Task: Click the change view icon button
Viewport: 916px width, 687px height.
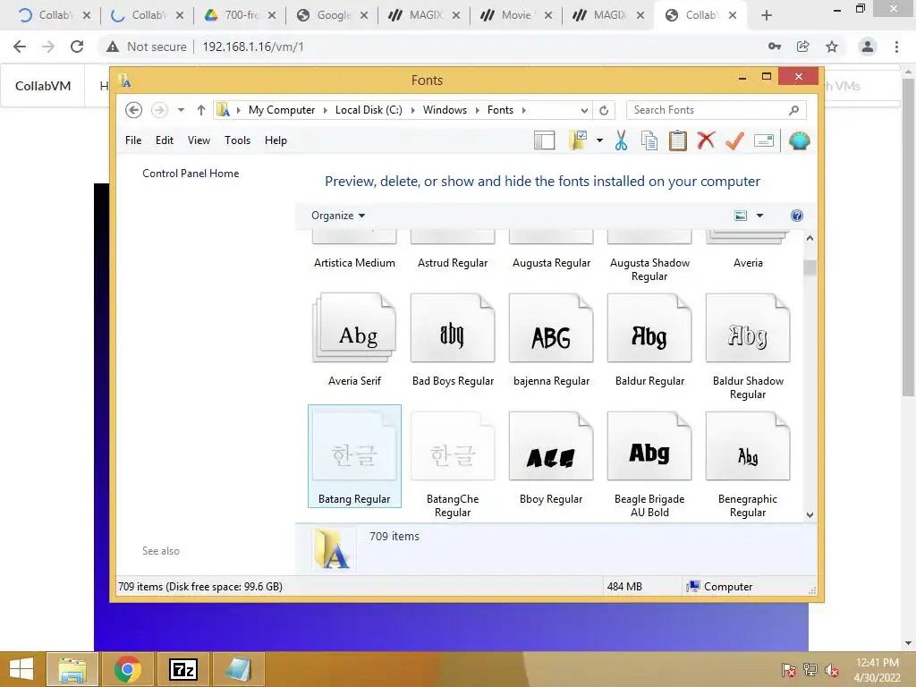Action: 740,216
